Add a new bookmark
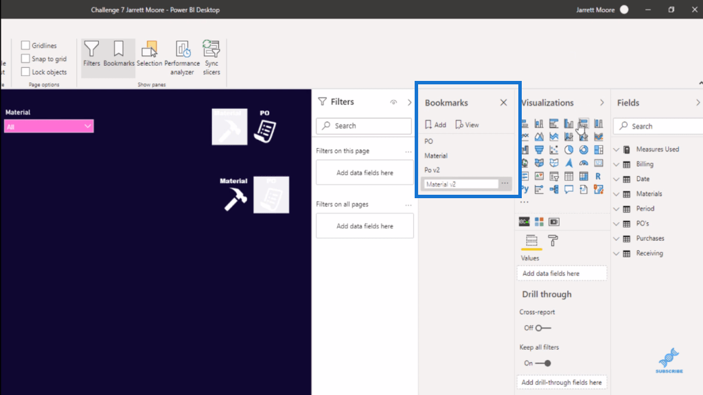Image resolution: width=703 pixels, height=395 pixels. pos(435,125)
